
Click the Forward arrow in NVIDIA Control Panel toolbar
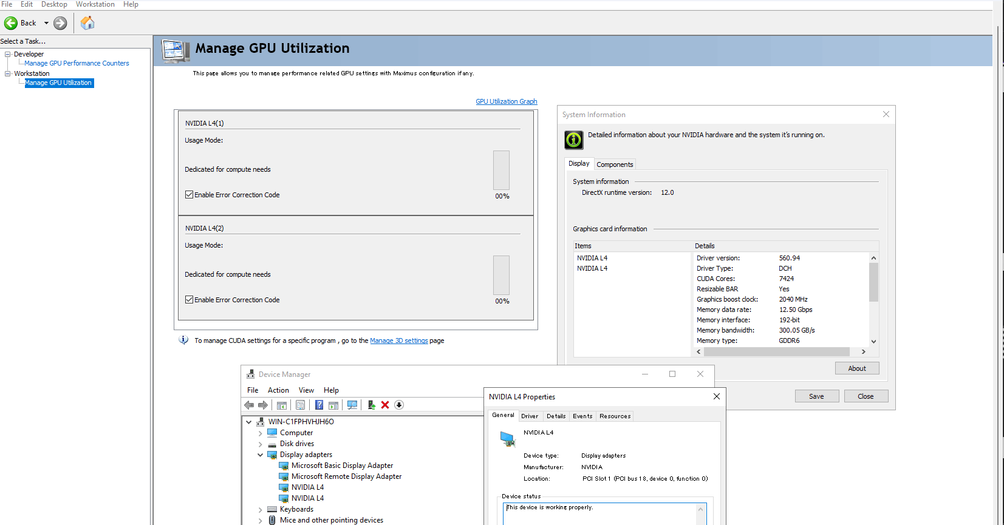click(x=60, y=23)
